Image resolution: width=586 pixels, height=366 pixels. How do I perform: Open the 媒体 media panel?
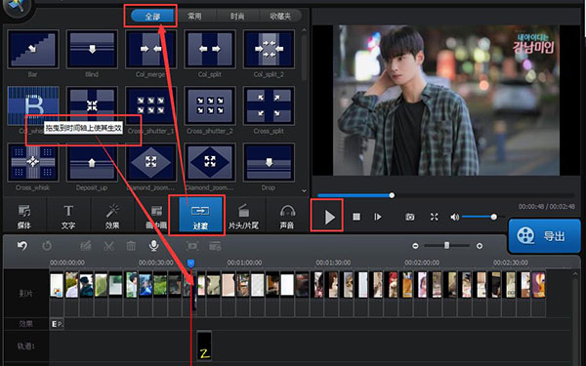[24, 217]
